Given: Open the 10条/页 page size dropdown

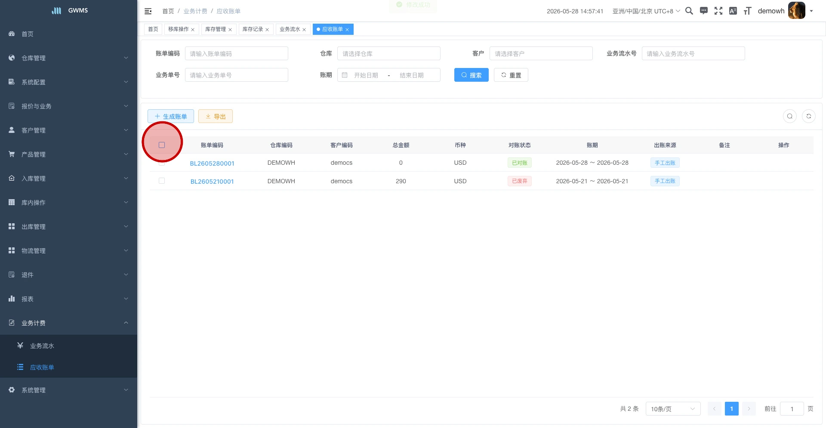Looking at the screenshot, I should click(x=673, y=409).
